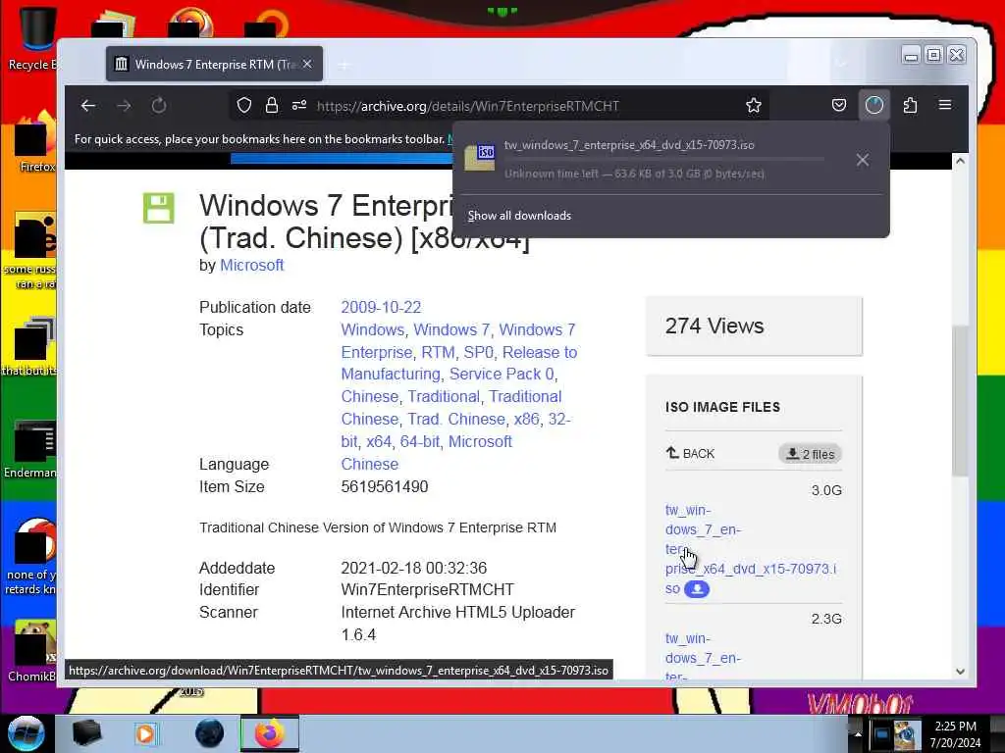Open the second 2.3G iso file link
Image resolution: width=1005 pixels, height=753 pixels.
pyautogui.click(x=703, y=657)
